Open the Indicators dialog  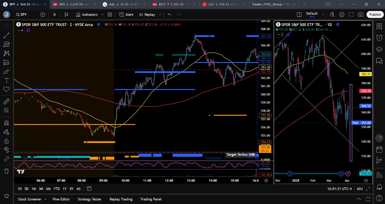tap(87, 15)
